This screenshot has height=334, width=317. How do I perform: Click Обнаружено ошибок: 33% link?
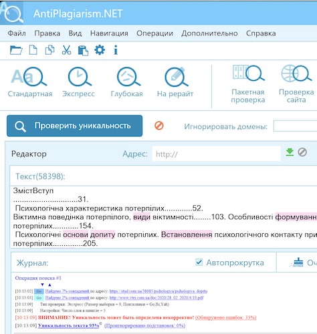(x=226, y=317)
